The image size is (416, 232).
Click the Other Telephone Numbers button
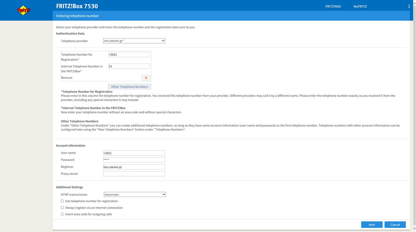pos(129,87)
